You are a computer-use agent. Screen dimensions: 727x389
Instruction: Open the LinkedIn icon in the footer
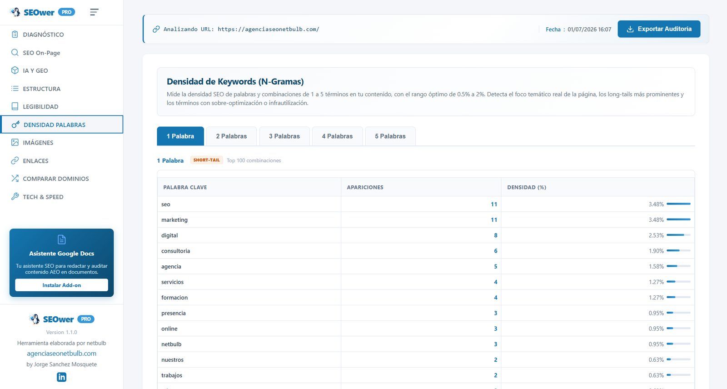[x=62, y=377]
